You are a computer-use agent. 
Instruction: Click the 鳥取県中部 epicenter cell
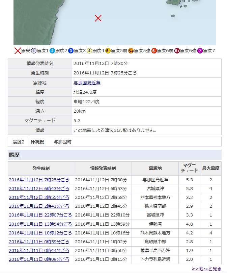coord(155,242)
